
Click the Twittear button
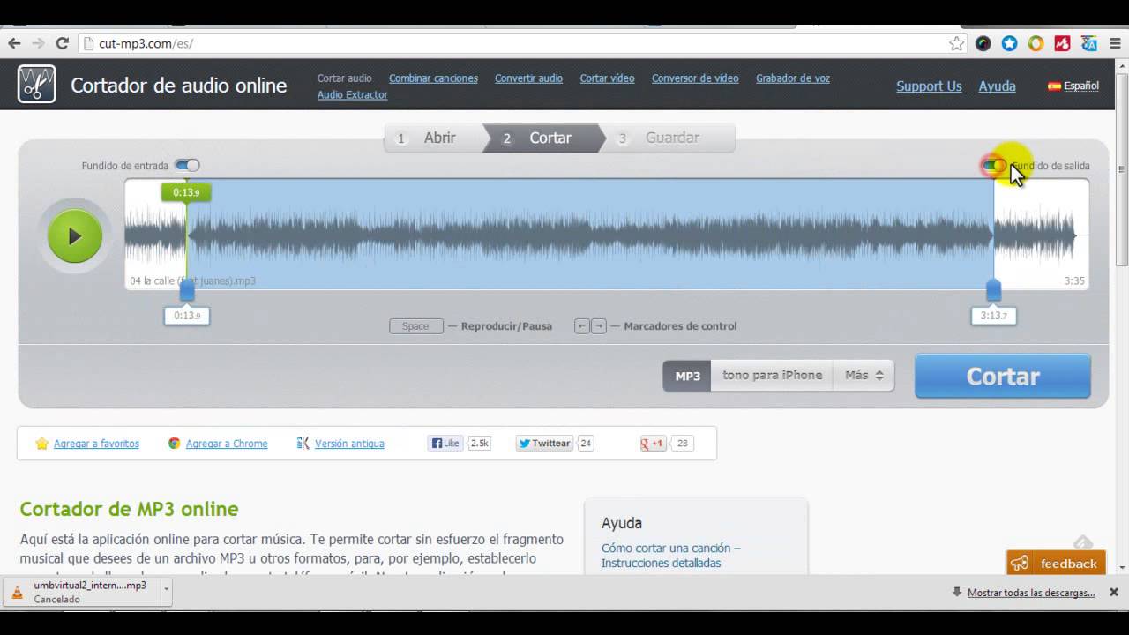(544, 444)
